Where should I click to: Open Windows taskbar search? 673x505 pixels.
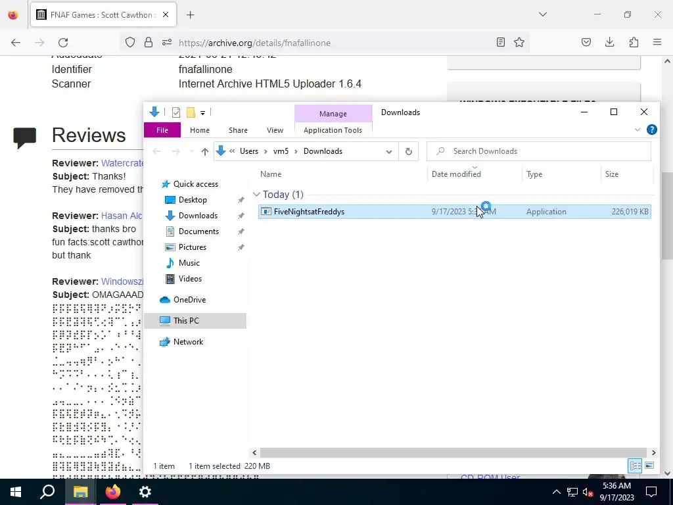pyautogui.click(x=47, y=492)
